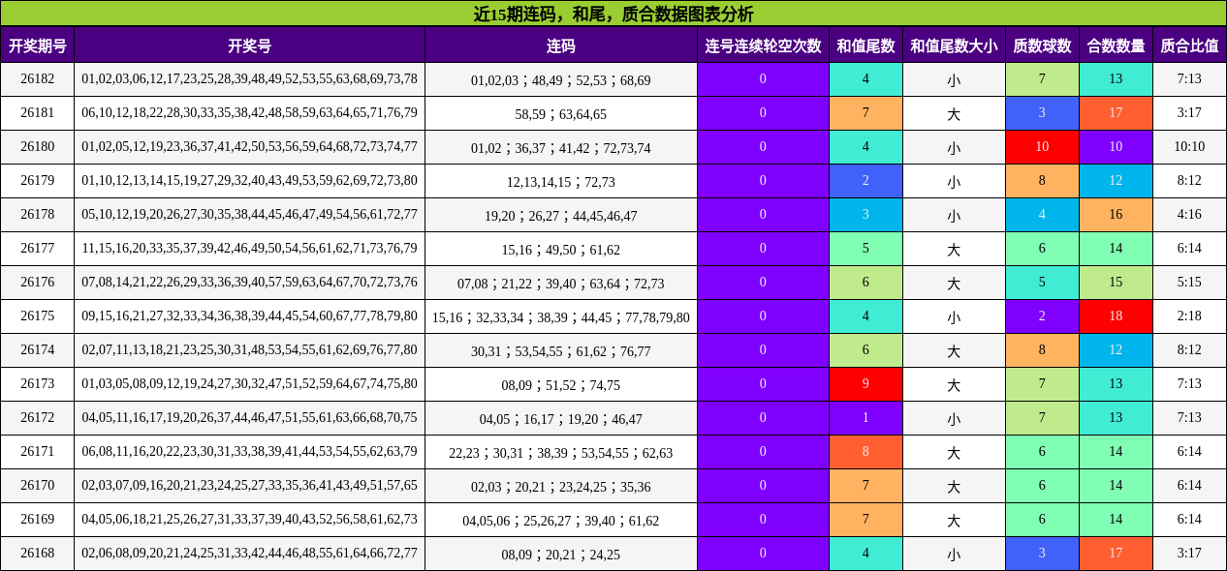This screenshot has width=1227, height=571.
Task: Click the 合数数量 column header
Action: tap(1116, 45)
